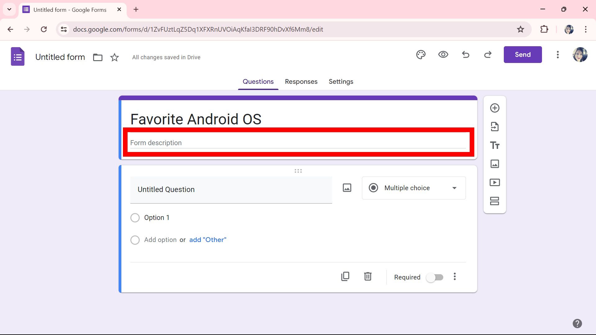Open the tab search chevron in Chrome

9,9
